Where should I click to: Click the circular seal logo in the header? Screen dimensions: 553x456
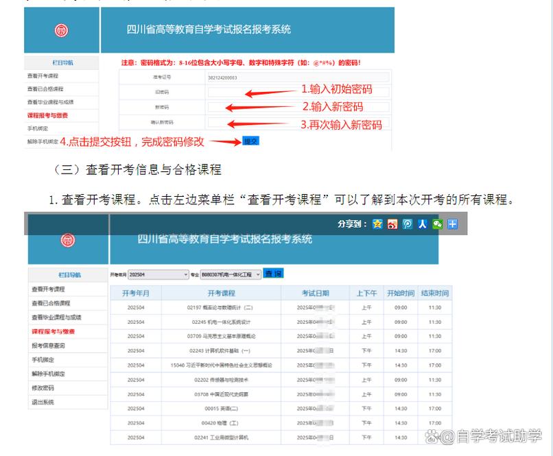pos(60,30)
